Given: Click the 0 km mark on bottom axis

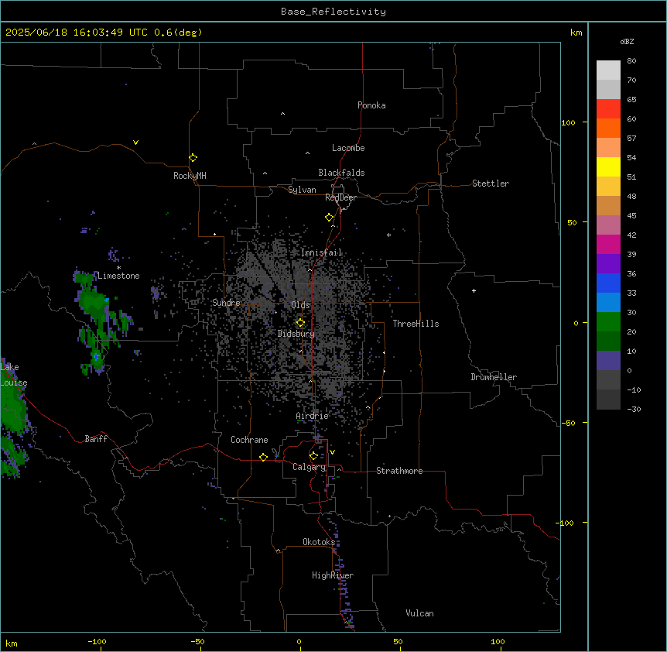Looking at the screenshot, I should pyautogui.click(x=299, y=641).
